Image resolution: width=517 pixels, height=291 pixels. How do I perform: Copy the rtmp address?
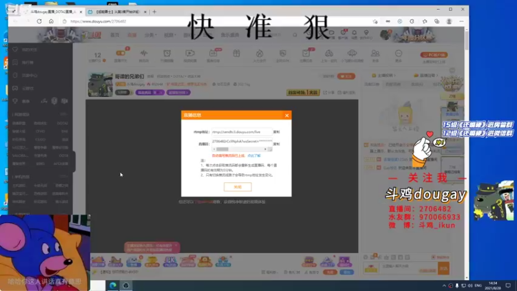click(277, 132)
